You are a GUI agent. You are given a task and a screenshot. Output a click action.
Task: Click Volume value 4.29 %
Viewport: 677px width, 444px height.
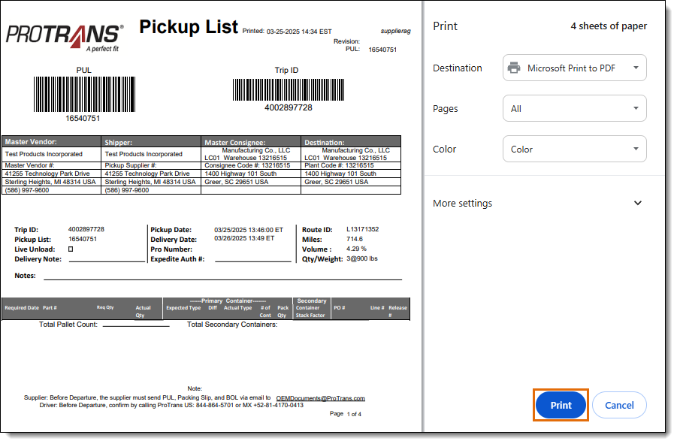(x=356, y=249)
